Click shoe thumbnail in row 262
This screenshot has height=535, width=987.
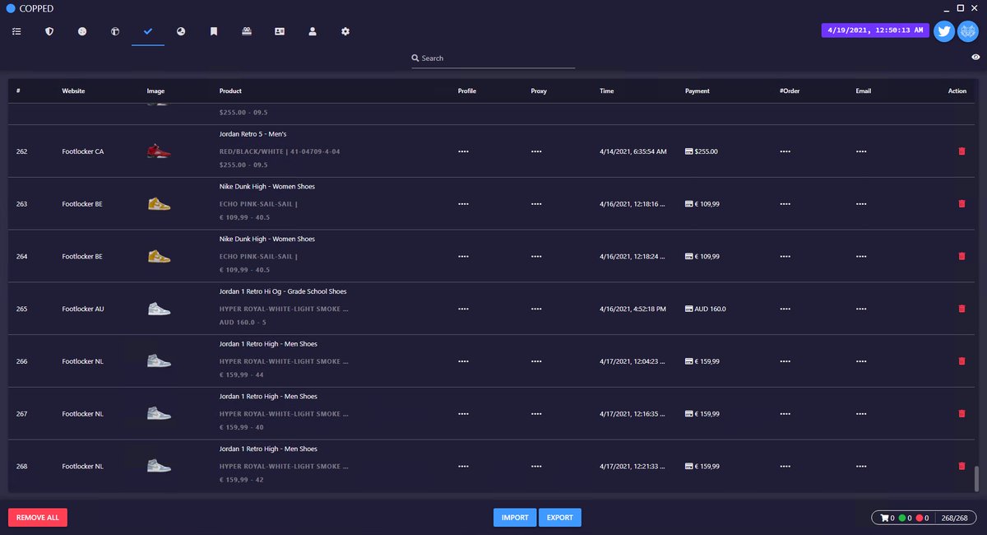[x=159, y=151]
